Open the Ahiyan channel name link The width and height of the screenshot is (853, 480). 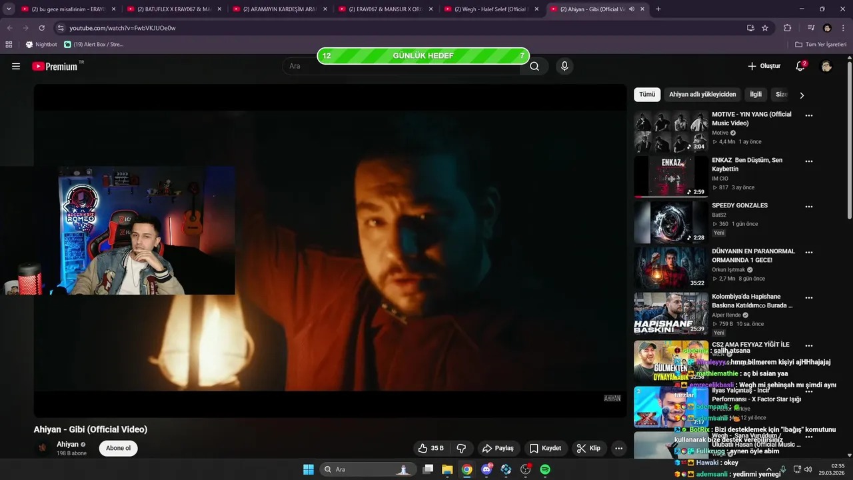pyautogui.click(x=67, y=444)
